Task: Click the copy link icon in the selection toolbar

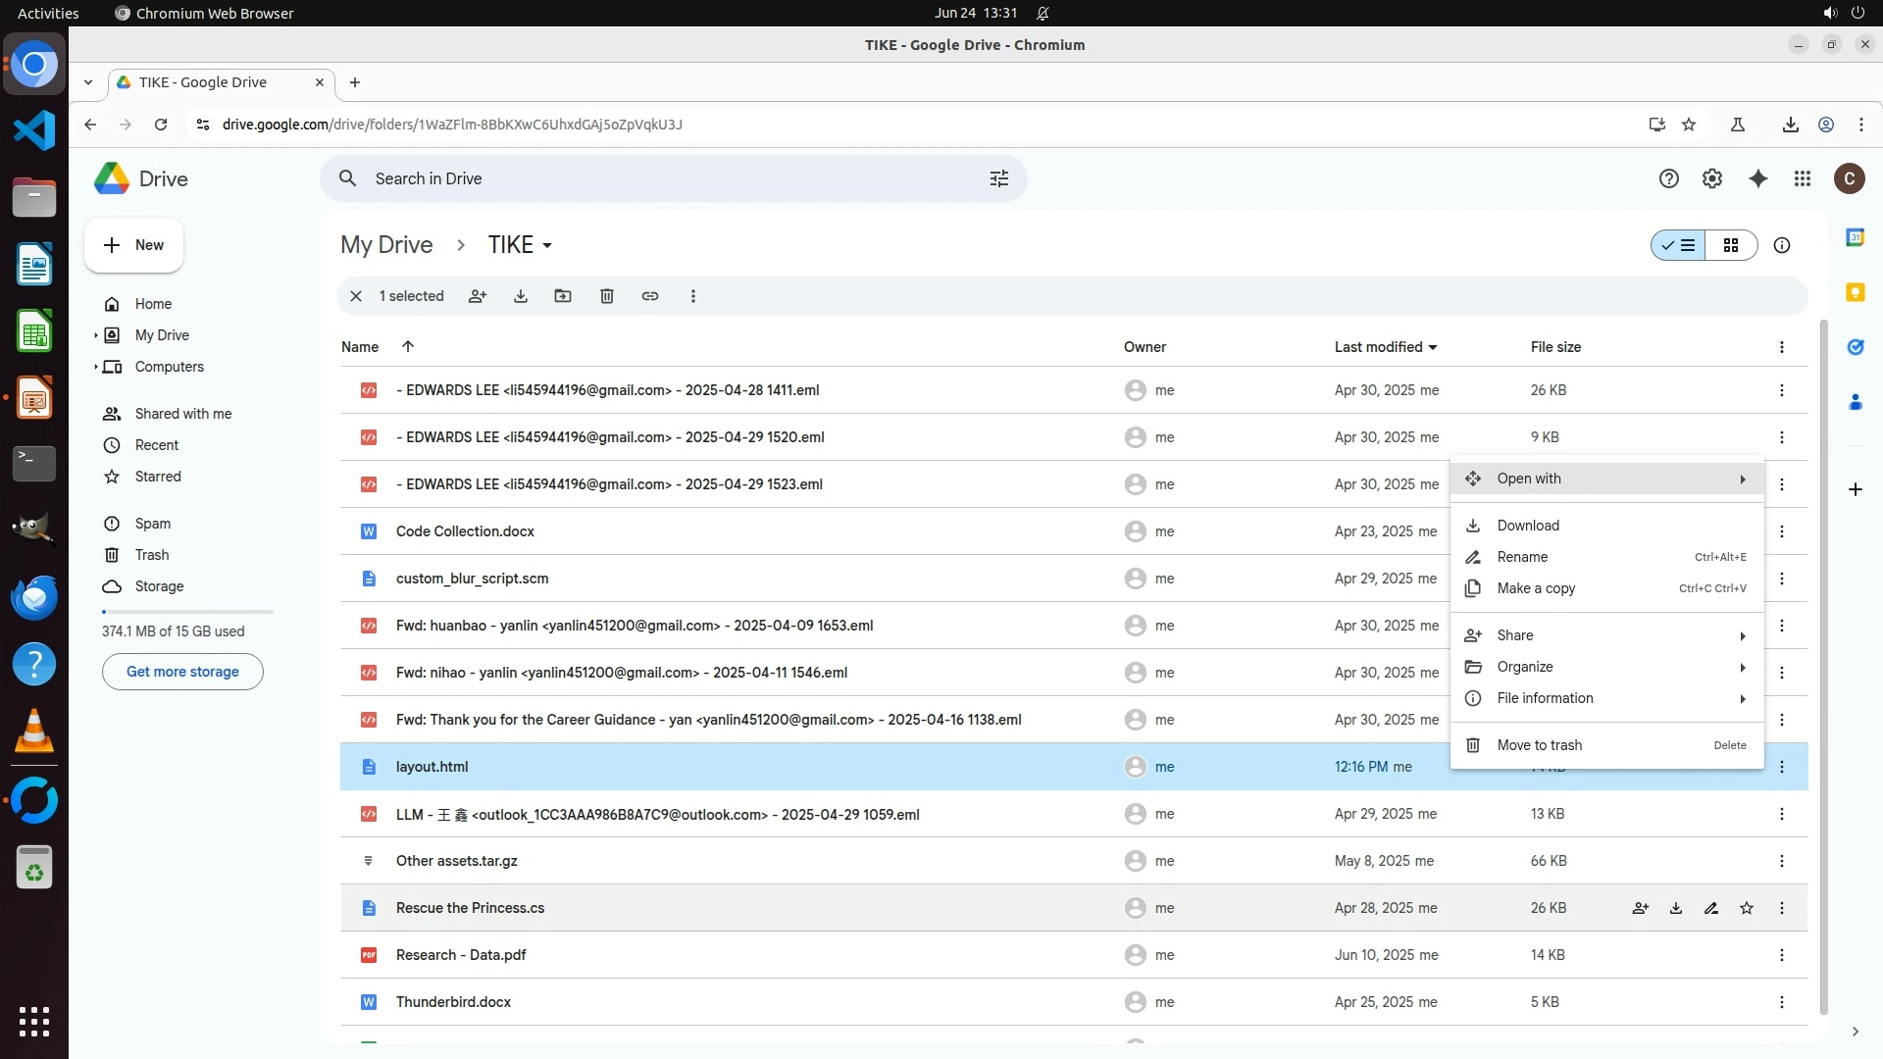Action: [650, 296]
